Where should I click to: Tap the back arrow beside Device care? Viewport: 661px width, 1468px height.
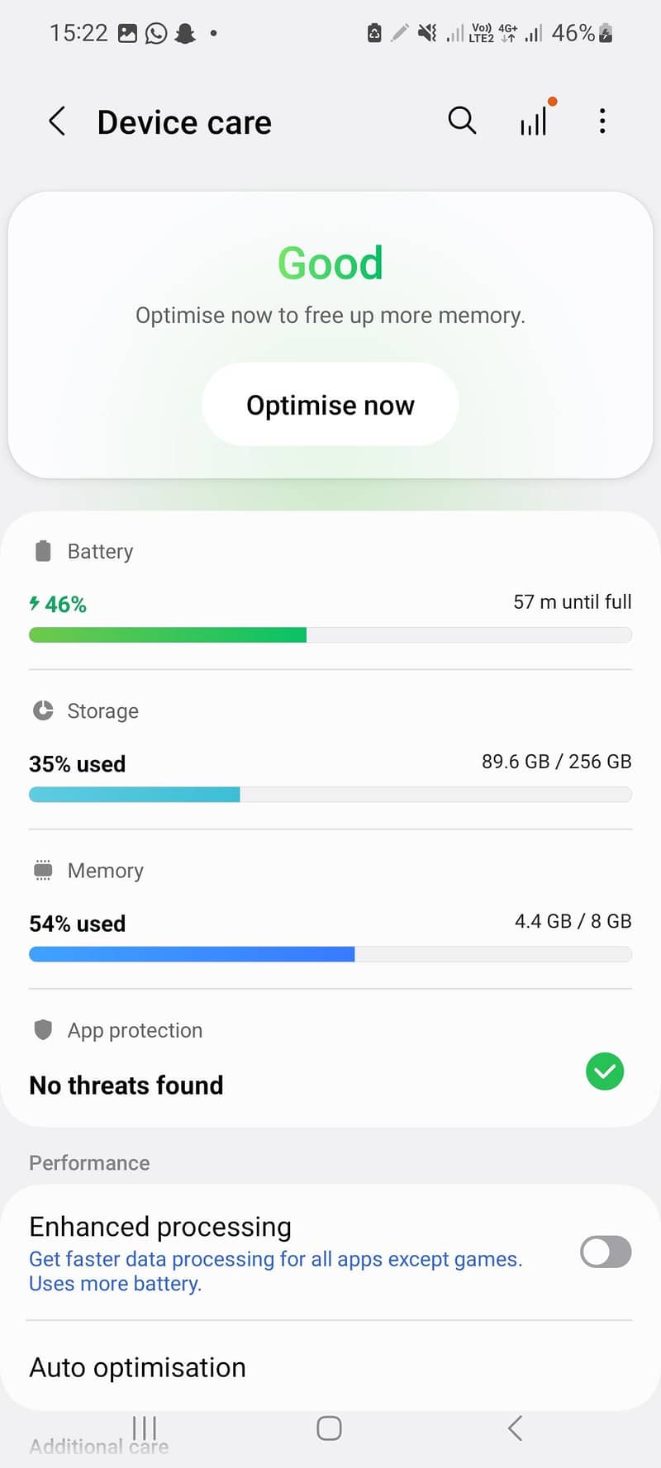click(56, 121)
